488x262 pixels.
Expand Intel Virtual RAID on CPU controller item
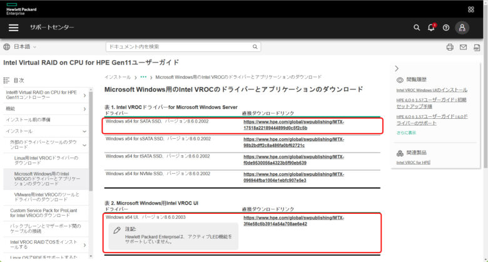[84, 95]
